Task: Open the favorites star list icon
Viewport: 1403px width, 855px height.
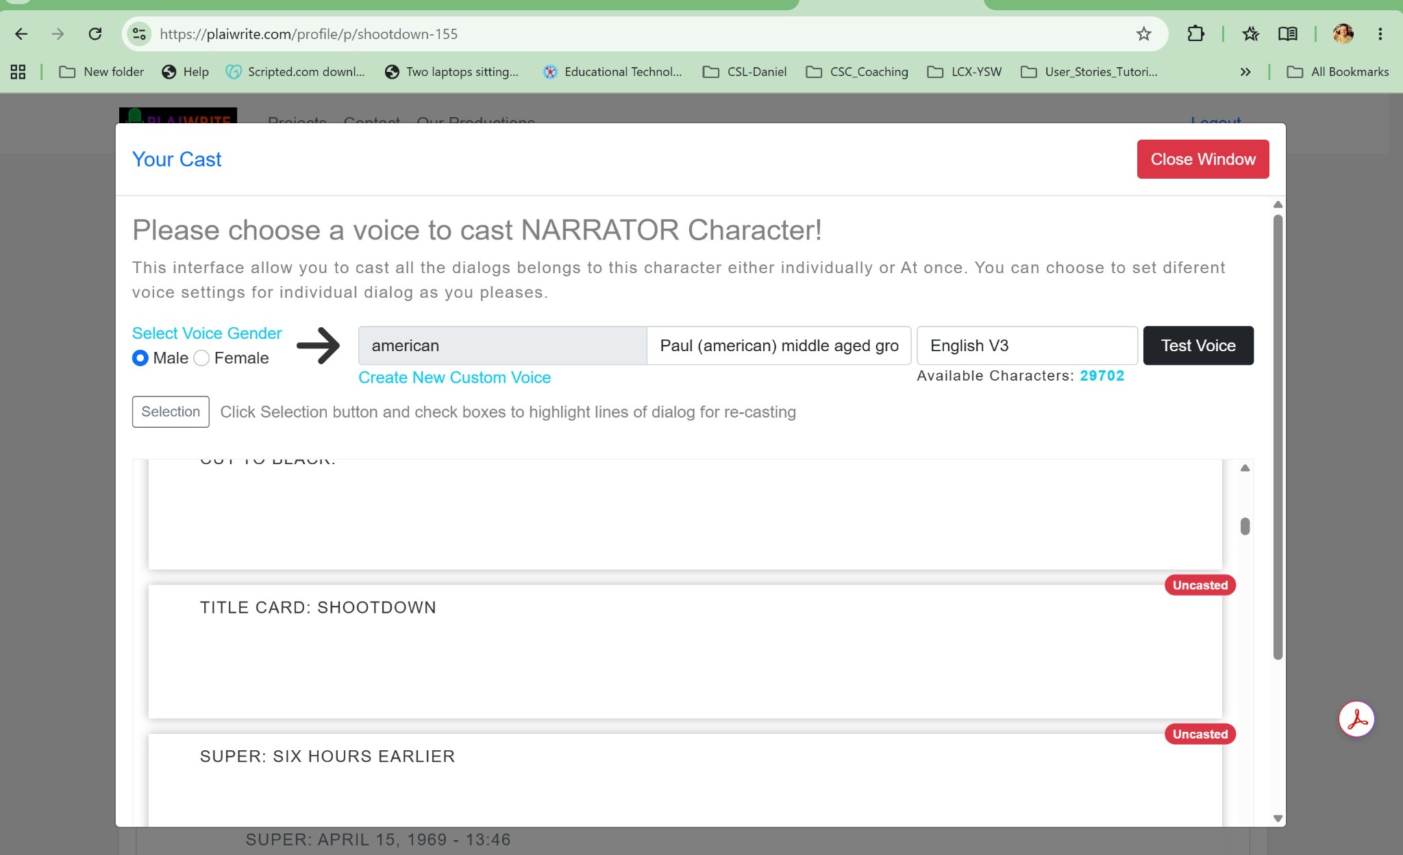Action: click(1250, 34)
